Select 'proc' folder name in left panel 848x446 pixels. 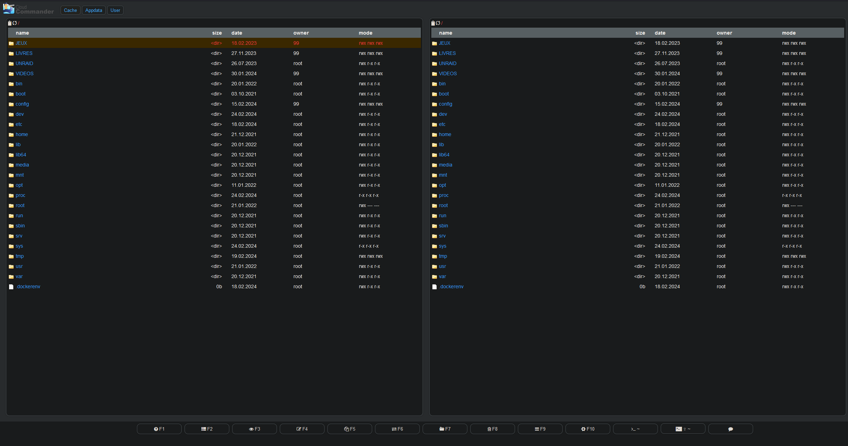[x=20, y=195]
